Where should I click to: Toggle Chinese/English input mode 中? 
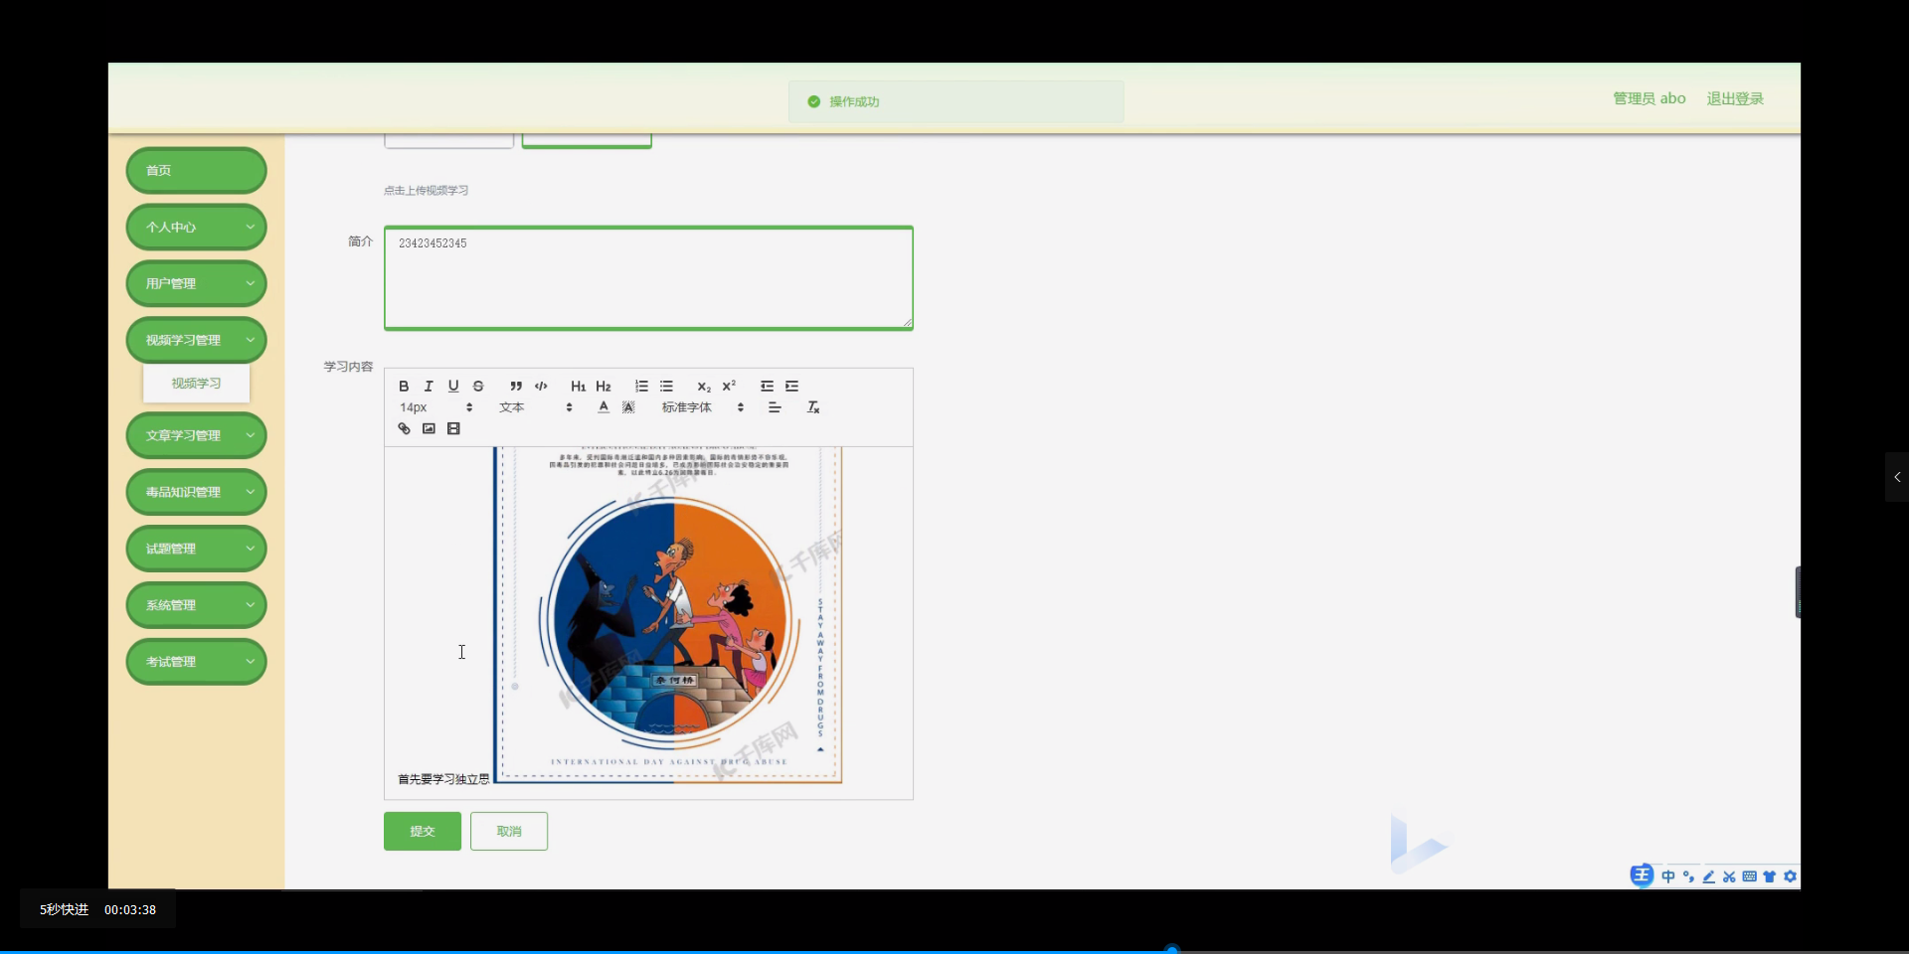[x=1668, y=876]
